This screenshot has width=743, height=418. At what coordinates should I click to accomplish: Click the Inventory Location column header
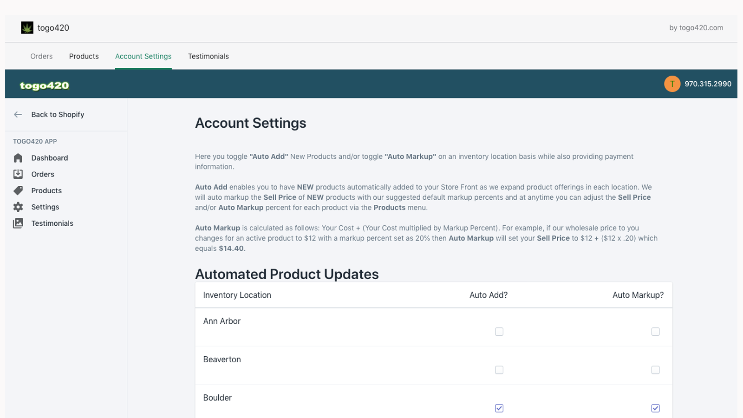(x=237, y=295)
